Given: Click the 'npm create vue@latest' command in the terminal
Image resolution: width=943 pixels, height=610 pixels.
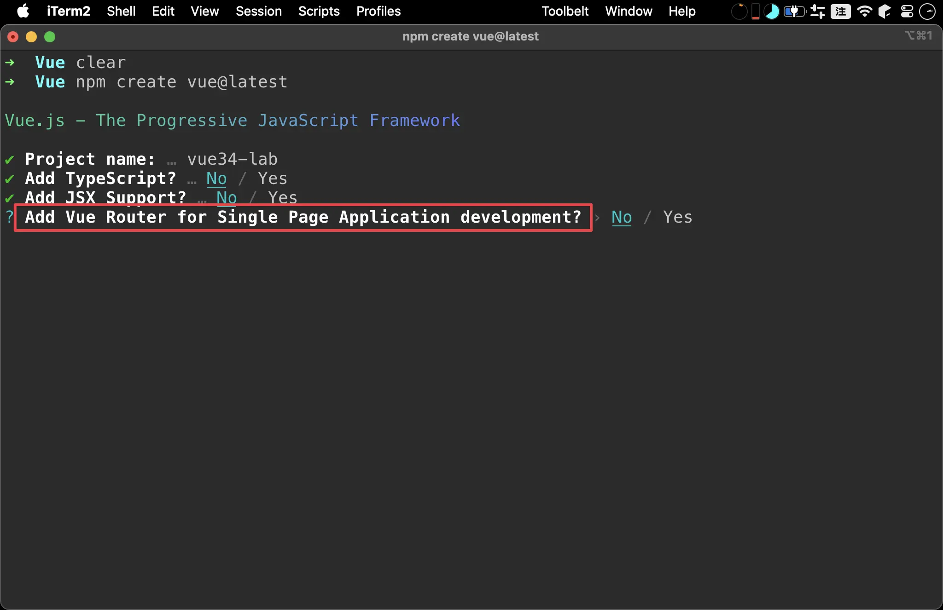Looking at the screenshot, I should click(x=181, y=82).
